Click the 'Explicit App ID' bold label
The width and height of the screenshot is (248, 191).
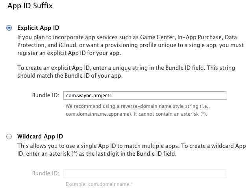click(x=38, y=28)
